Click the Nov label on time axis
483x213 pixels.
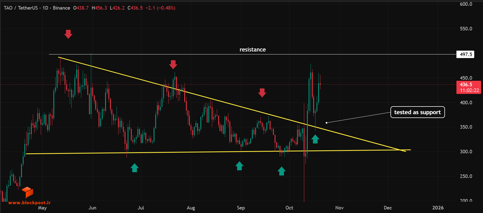coord(339,208)
